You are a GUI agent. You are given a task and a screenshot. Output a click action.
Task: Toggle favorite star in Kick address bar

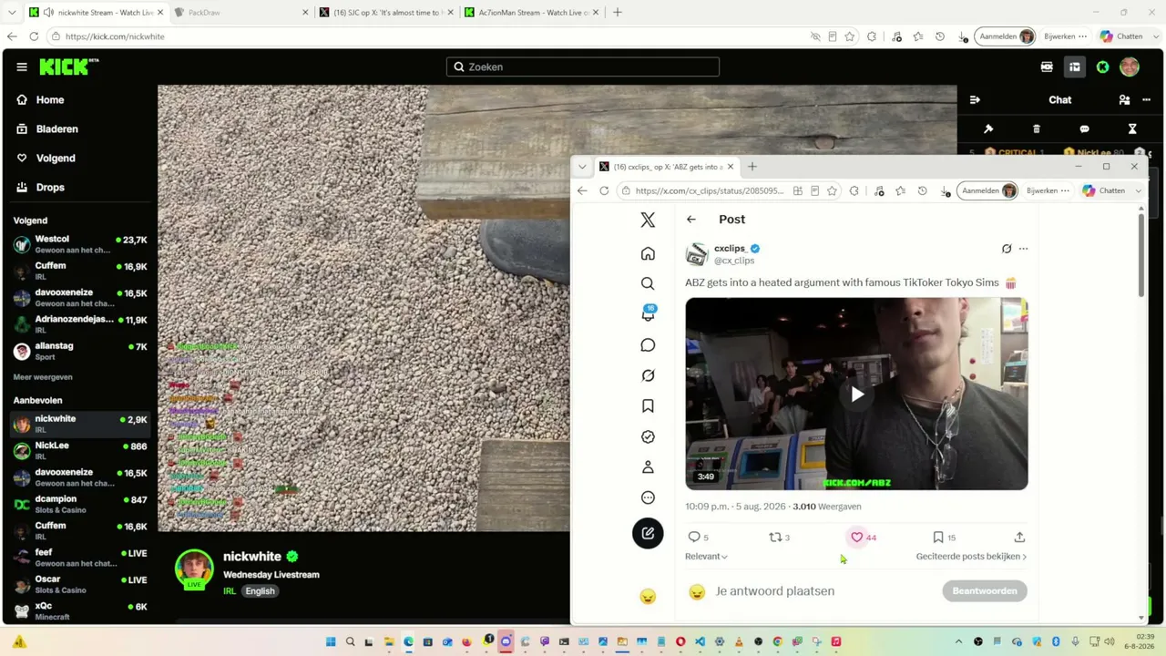[x=849, y=36]
